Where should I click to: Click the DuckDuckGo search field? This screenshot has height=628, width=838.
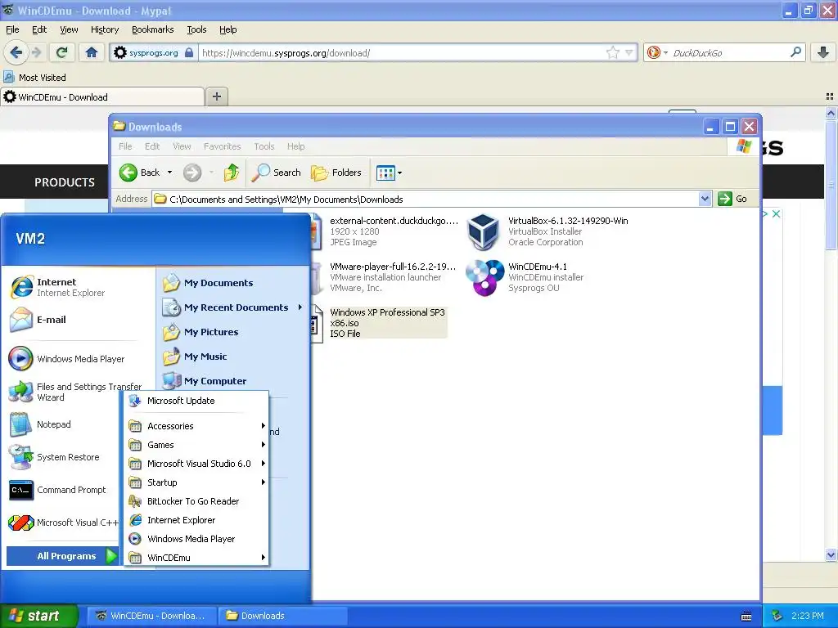click(x=729, y=52)
